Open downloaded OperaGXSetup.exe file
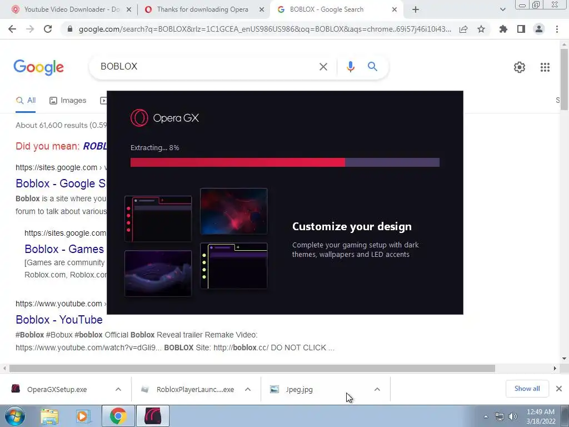Image resolution: width=569 pixels, height=427 pixels. tap(57, 389)
